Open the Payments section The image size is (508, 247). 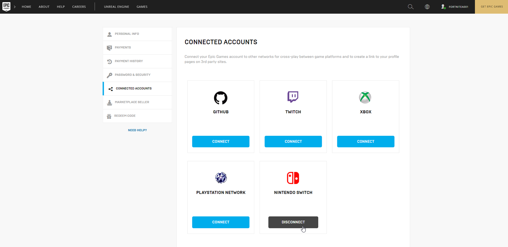(x=137, y=48)
